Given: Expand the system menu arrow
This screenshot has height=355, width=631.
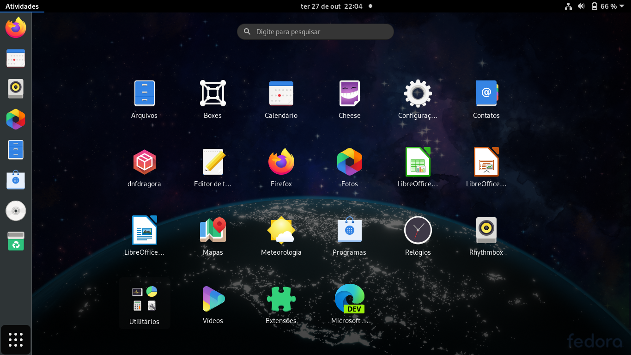Looking at the screenshot, I should [622, 6].
